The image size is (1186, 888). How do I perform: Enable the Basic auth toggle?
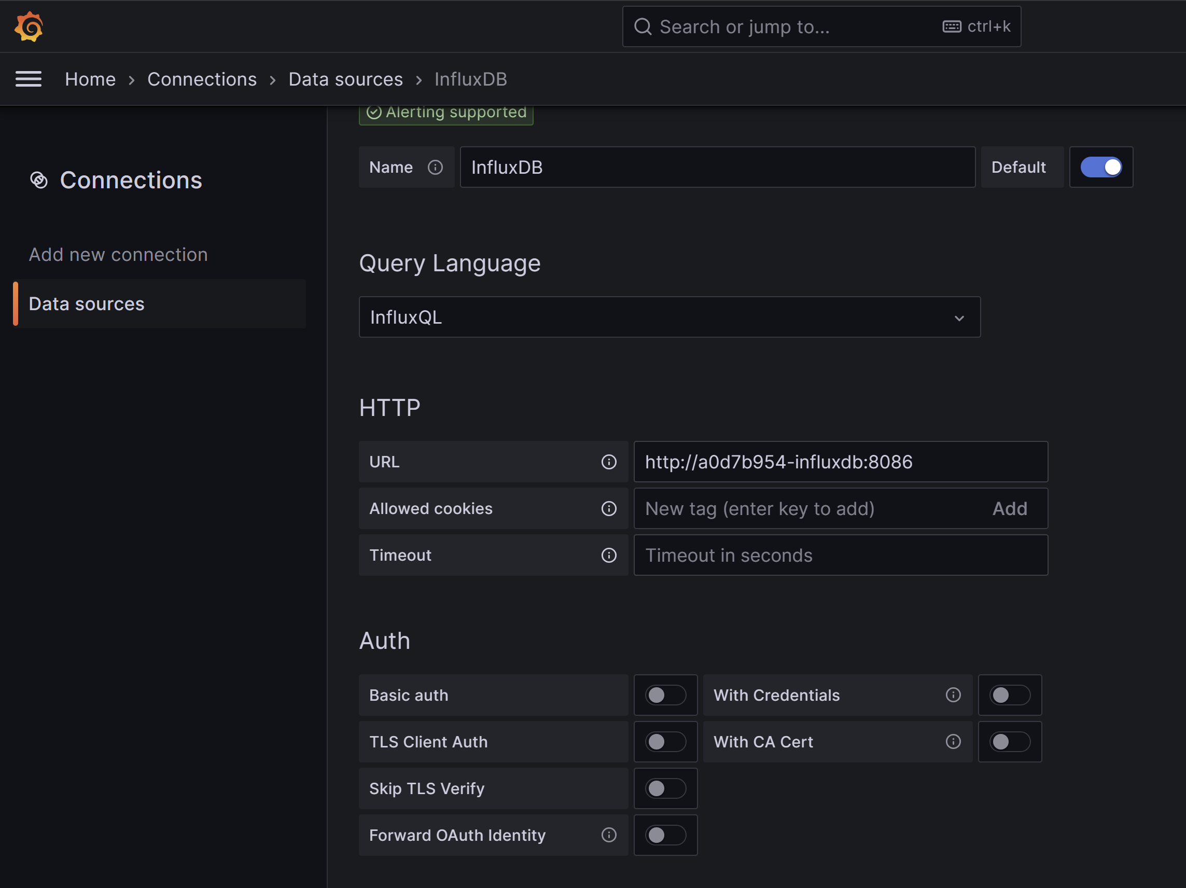click(665, 695)
